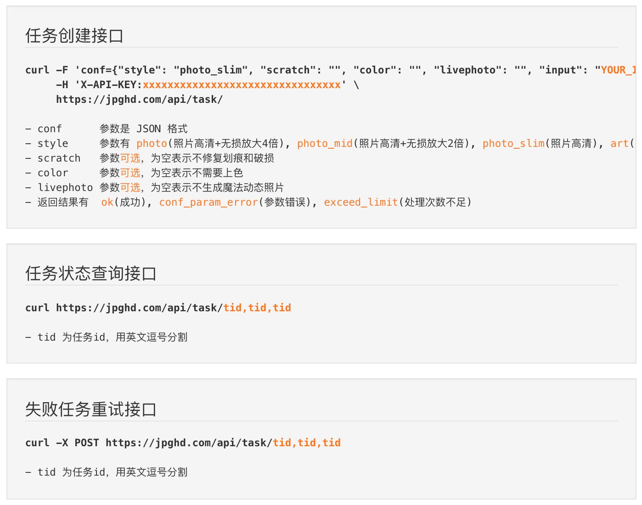The height and width of the screenshot is (505, 642).
Task: Click the conf_param_error return value
Action: click(208, 202)
